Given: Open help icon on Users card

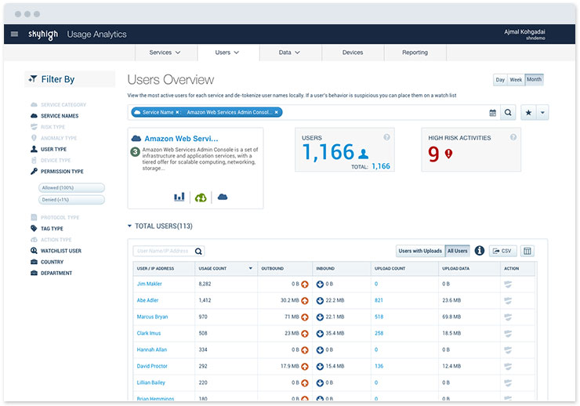Looking at the screenshot, I should pyautogui.click(x=386, y=137).
